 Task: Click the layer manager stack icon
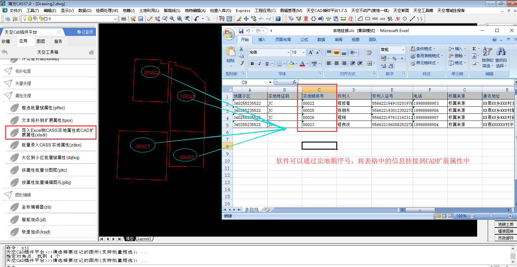(x=8, y=19)
